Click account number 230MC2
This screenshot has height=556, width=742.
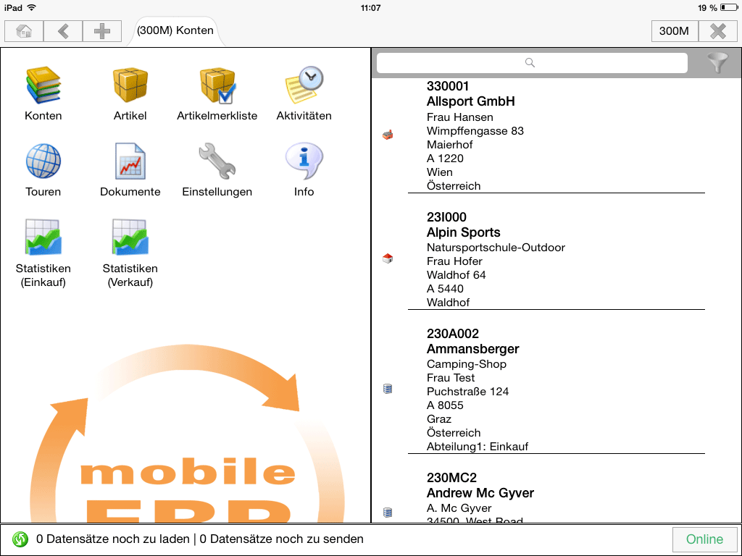coord(451,478)
